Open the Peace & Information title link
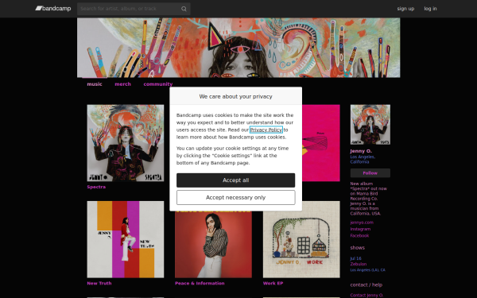This screenshot has width=477, height=298. click(x=200, y=284)
